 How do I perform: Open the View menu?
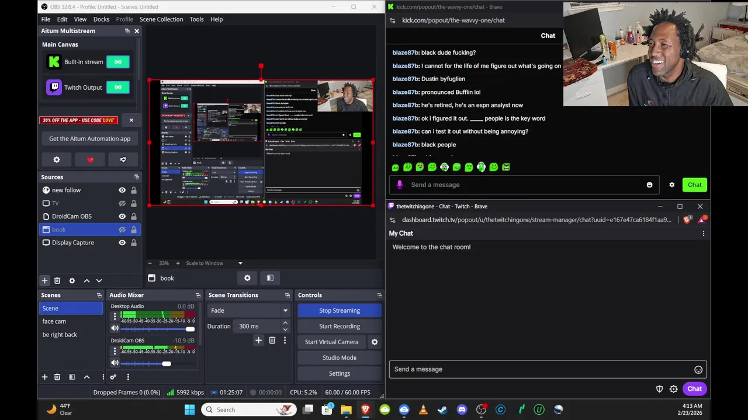click(x=80, y=19)
